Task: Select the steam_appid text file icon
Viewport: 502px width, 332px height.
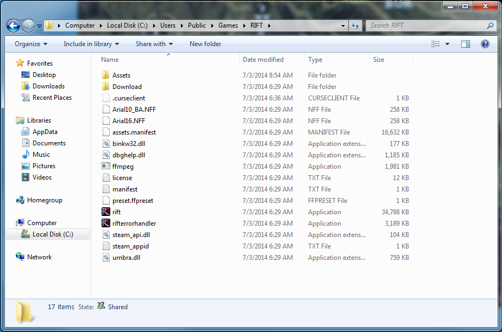Action: (106, 246)
